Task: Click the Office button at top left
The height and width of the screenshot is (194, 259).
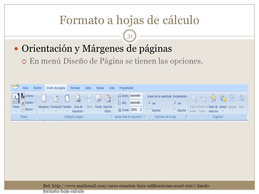Action: [15, 86]
